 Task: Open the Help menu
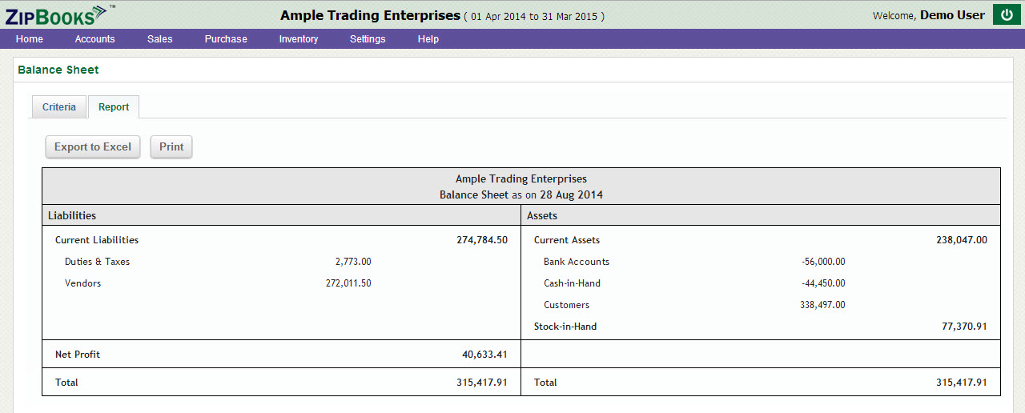pyautogui.click(x=428, y=39)
